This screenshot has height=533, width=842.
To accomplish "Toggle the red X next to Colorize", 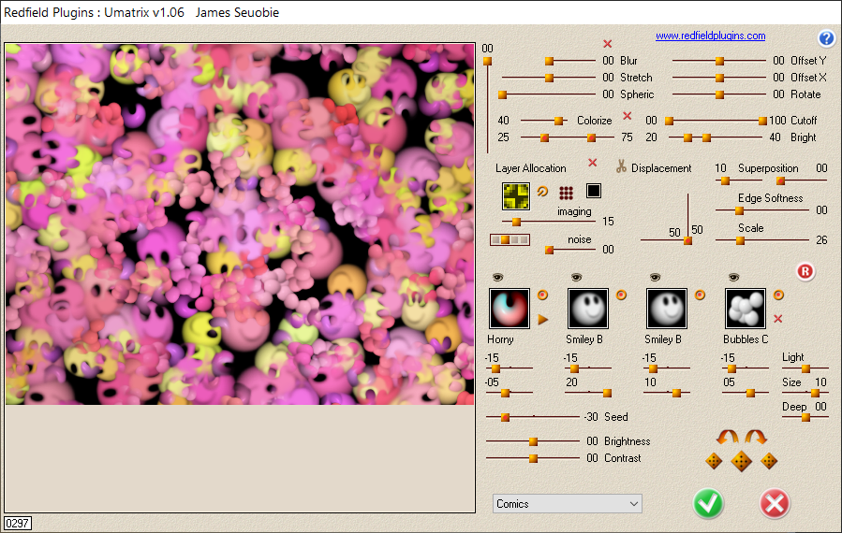I will tap(628, 117).
